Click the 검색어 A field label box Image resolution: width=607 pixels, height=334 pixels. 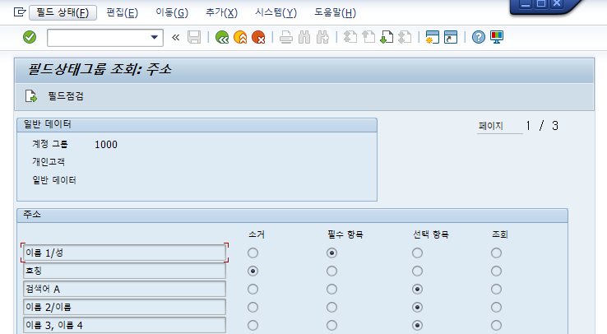(125, 289)
